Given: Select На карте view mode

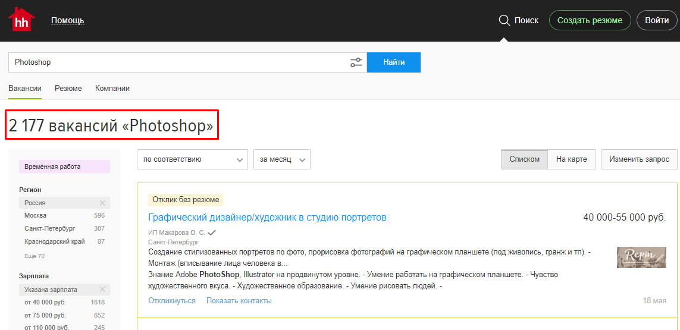Looking at the screenshot, I should (572, 159).
